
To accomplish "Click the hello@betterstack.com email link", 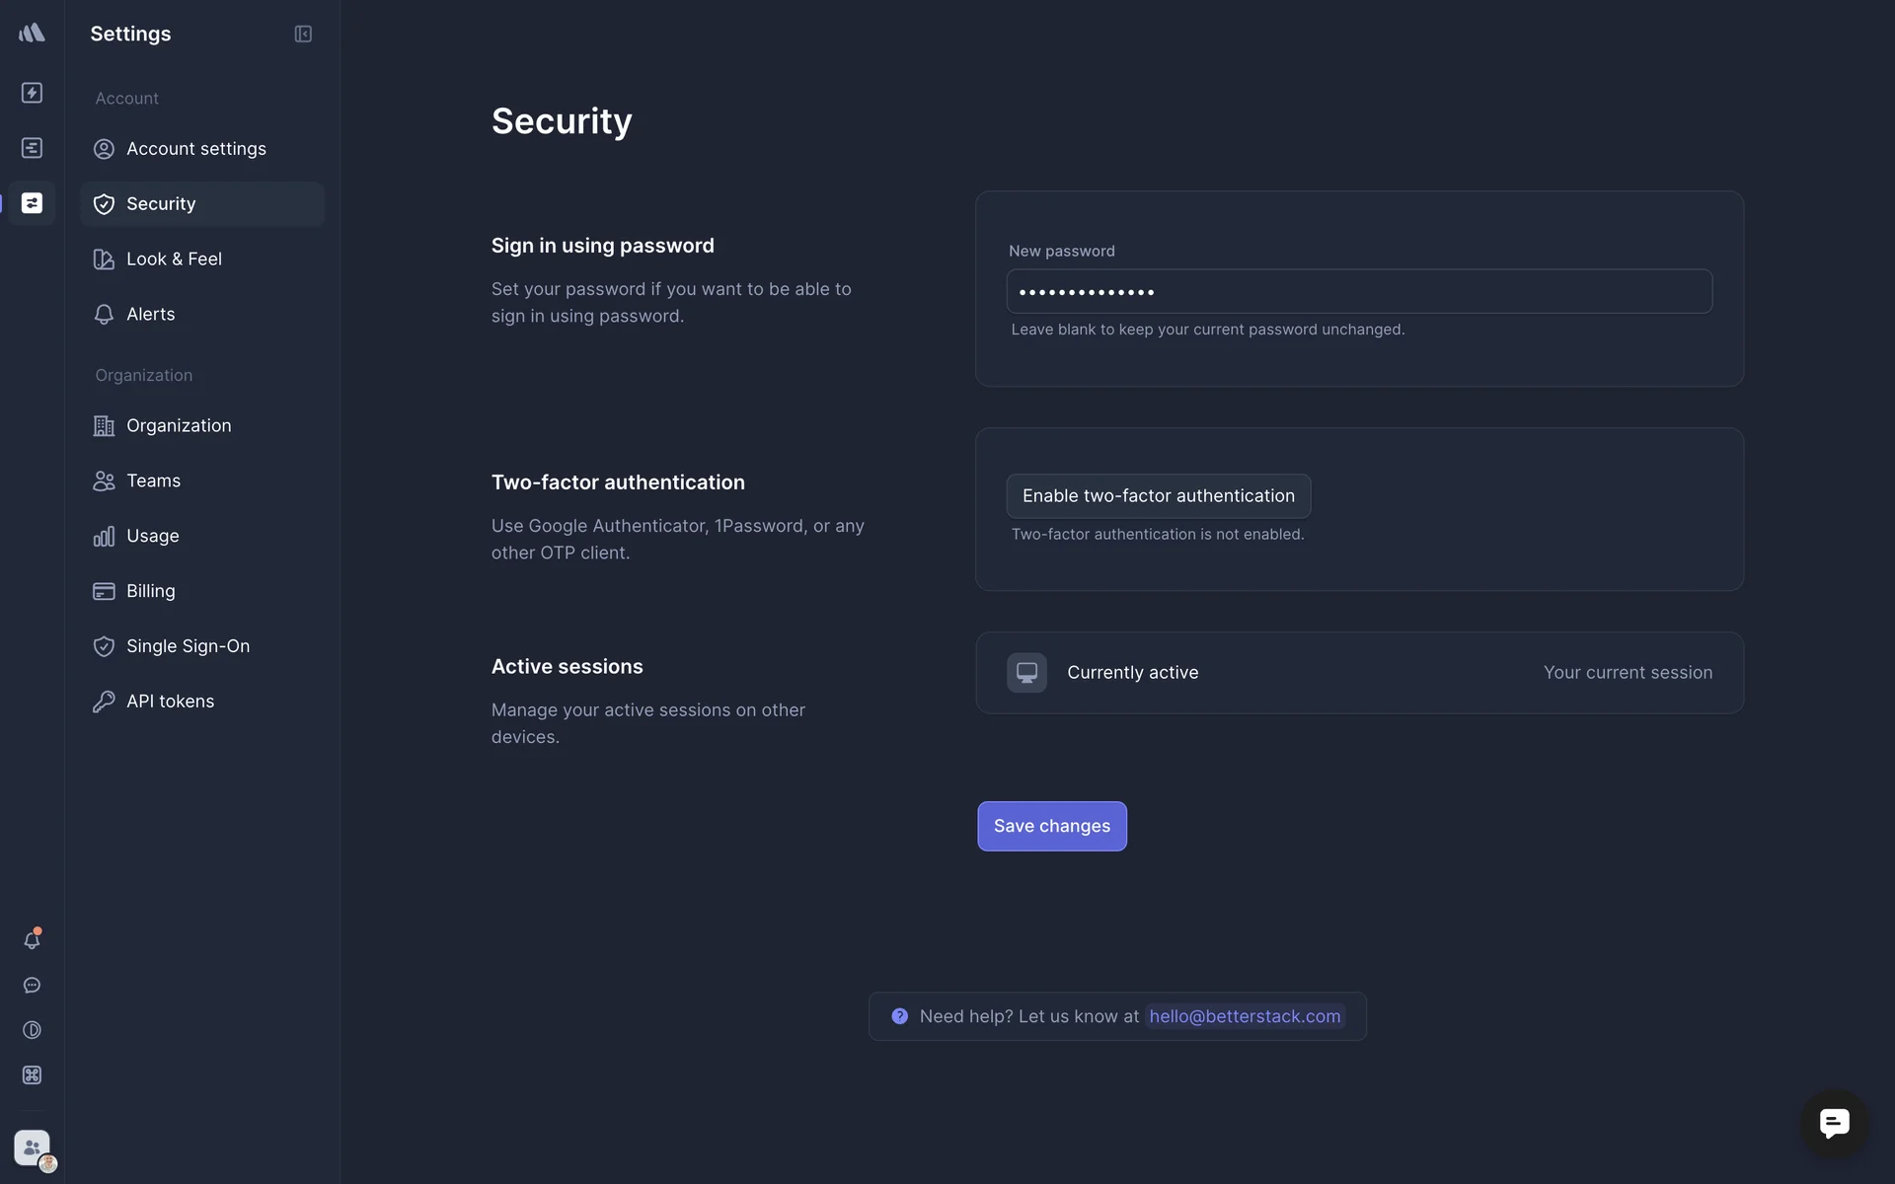I will point(1245,1016).
